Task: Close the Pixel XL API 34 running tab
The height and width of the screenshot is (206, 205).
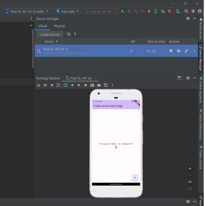Action: (x=94, y=78)
